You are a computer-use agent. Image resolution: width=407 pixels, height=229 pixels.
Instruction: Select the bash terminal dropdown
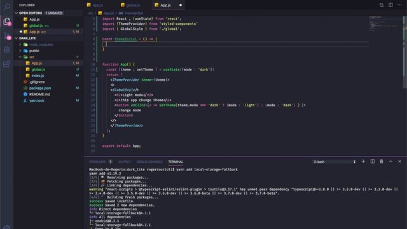pyautogui.click(x=335, y=162)
